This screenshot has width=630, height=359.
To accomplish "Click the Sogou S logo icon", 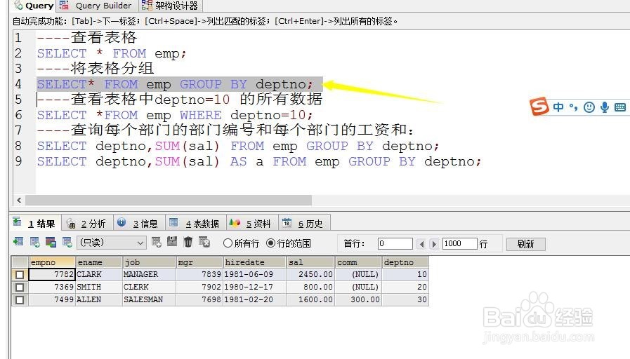I will [x=539, y=107].
